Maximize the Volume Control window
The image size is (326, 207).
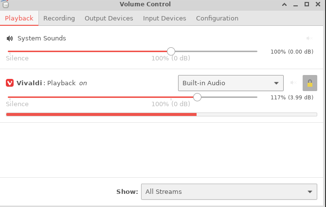tap(307, 4)
